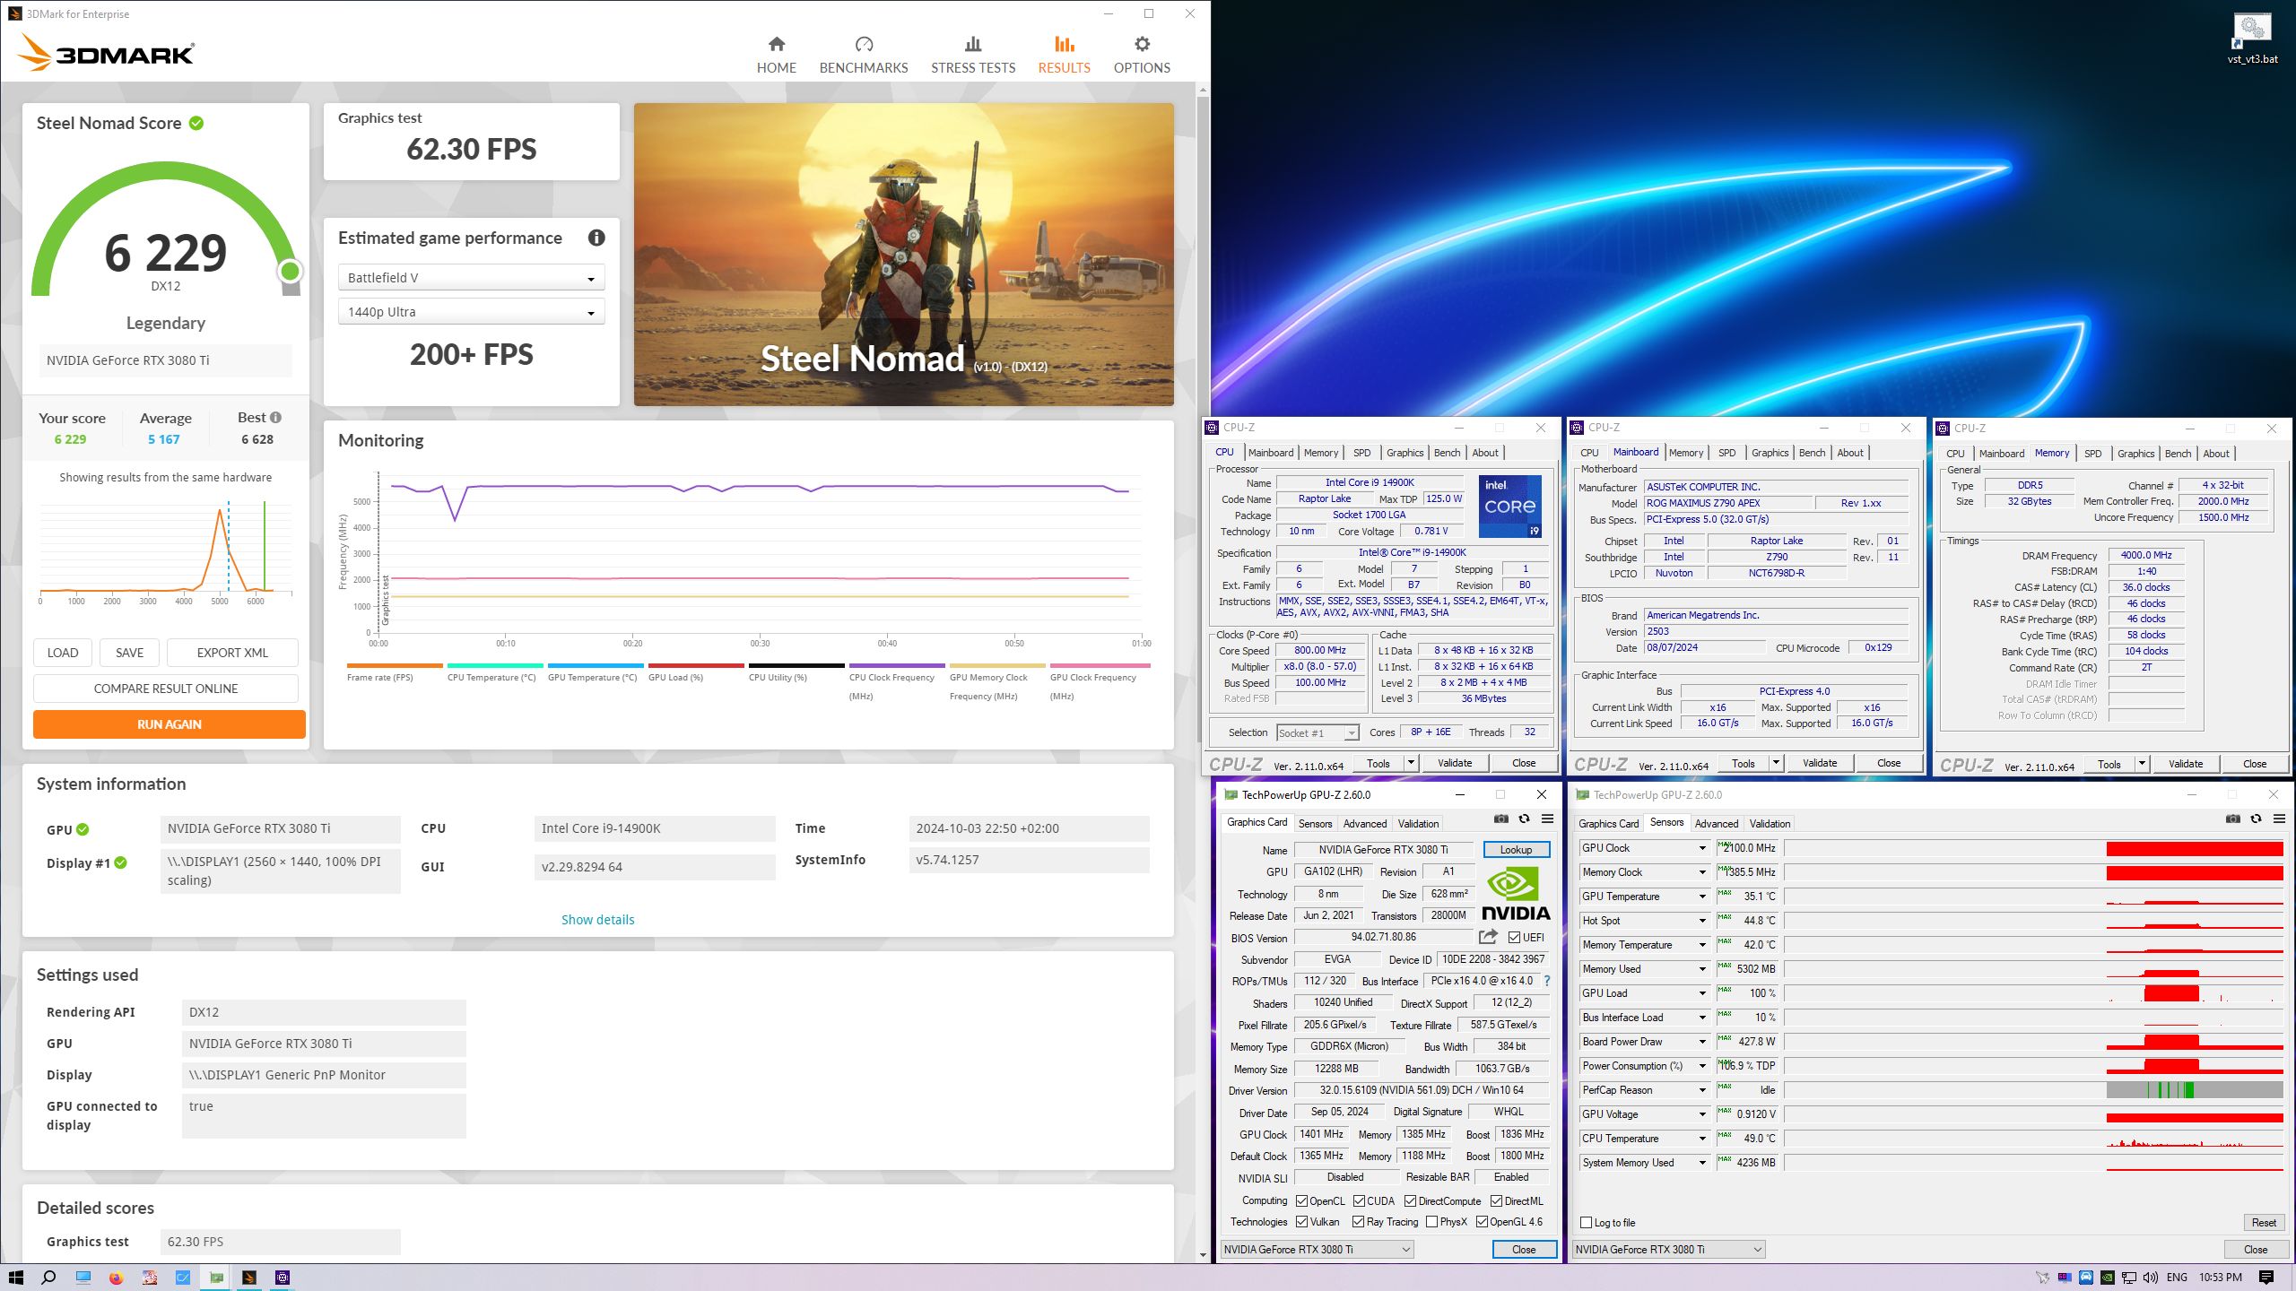Switch to GPU-Z via taskbar icon
The image size is (2296, 1291).
point(216,1278)
